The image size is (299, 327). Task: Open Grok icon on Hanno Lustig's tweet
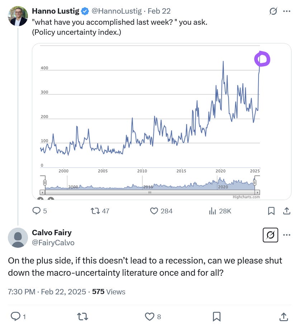pos(273,11)
